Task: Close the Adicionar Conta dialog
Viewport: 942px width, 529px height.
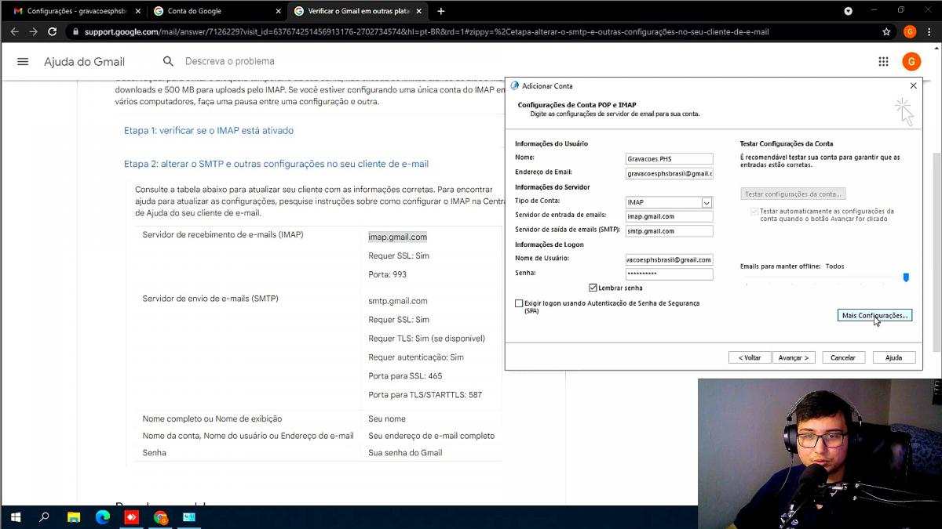Action: click(913, 85)
